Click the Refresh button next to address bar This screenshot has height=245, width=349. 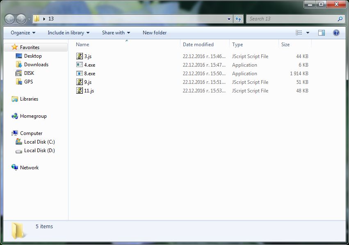click(238, 19)
